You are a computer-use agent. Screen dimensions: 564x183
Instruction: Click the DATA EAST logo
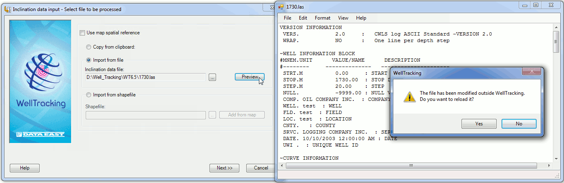(x=40, y=134)
